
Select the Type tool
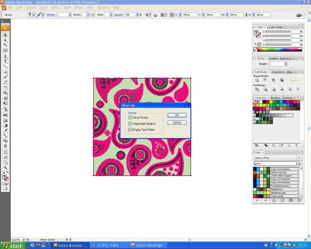pos(5,62)
